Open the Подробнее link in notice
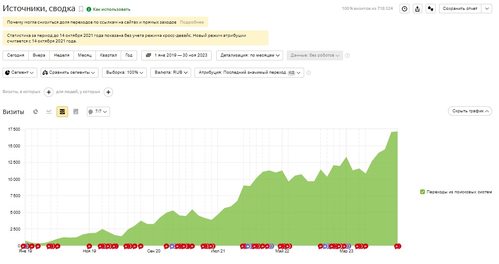Image resolution: width=499 pixels, height=264 pixels. tap(192, 22)
